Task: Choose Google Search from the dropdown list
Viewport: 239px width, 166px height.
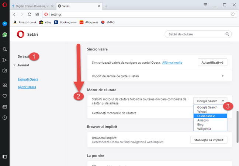Action: click(210, 107)
